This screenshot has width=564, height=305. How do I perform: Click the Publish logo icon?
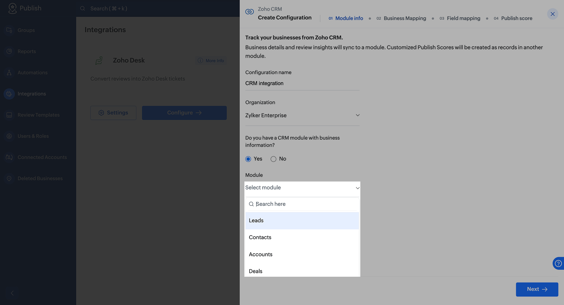13,8
